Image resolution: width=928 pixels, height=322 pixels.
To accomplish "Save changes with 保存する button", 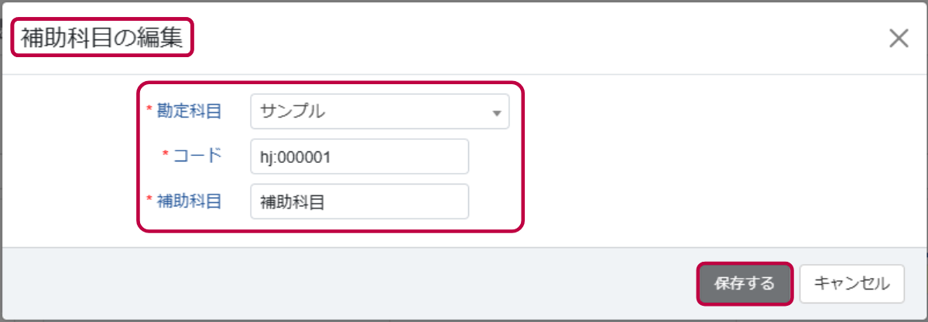I will pos(745,283).
